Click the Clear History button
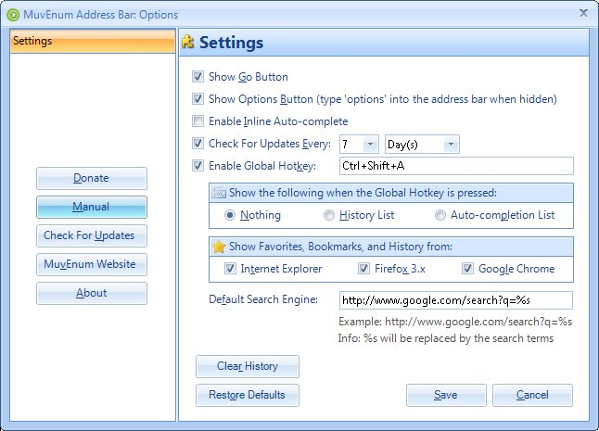This screenshot has height=431, width=599. pyautogui.click(x=248, y=366)
